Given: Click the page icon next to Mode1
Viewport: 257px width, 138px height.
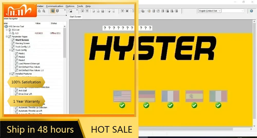Looking at the screenshot, I should click(x=16, y=54).
